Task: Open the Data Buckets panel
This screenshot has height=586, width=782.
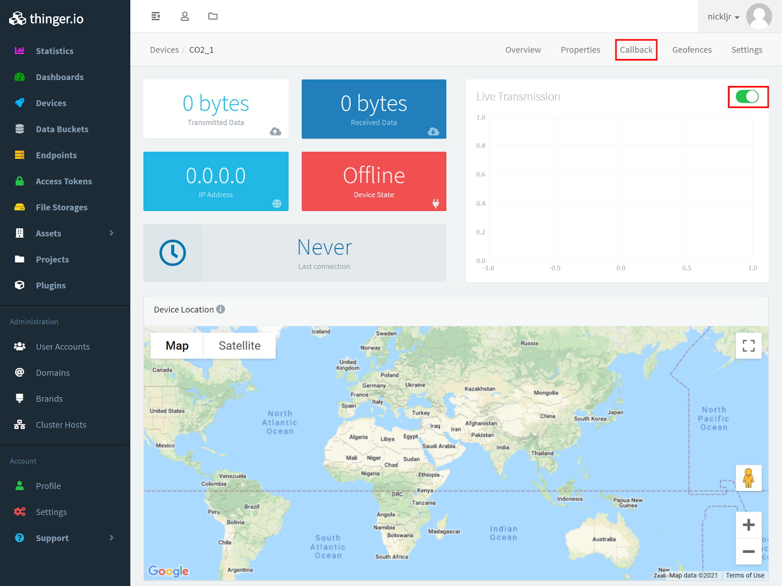Action: point(62,129)
